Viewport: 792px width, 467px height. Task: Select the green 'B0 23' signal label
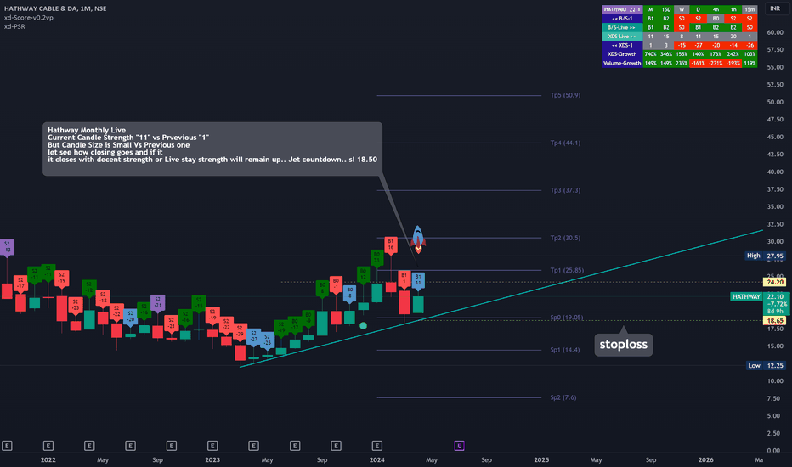pos(376,258)
